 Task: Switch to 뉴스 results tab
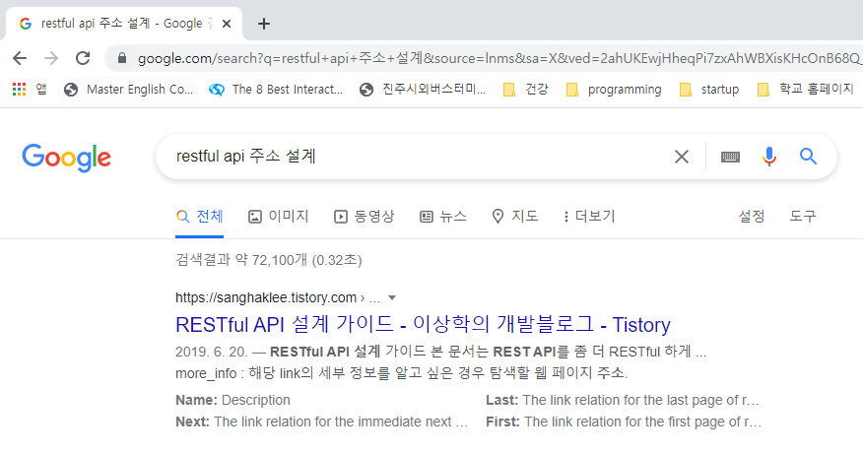443,217
